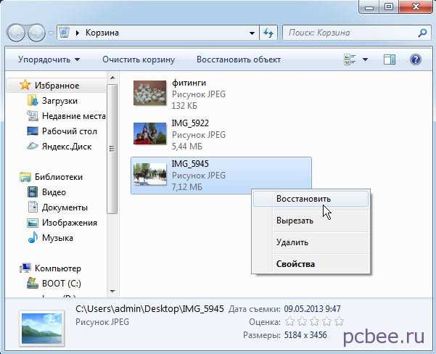The height and width of the screenshot is (354, 436).
Task: Click the change view icon
Action: point(350,59)
